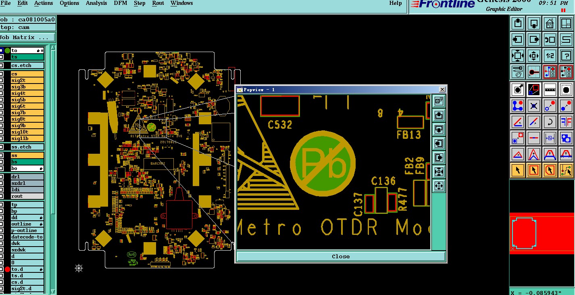Toggle the checkbox for layer ts
Image resolution: width=575 pixels, height=295 pixels.
click(2, 57)
